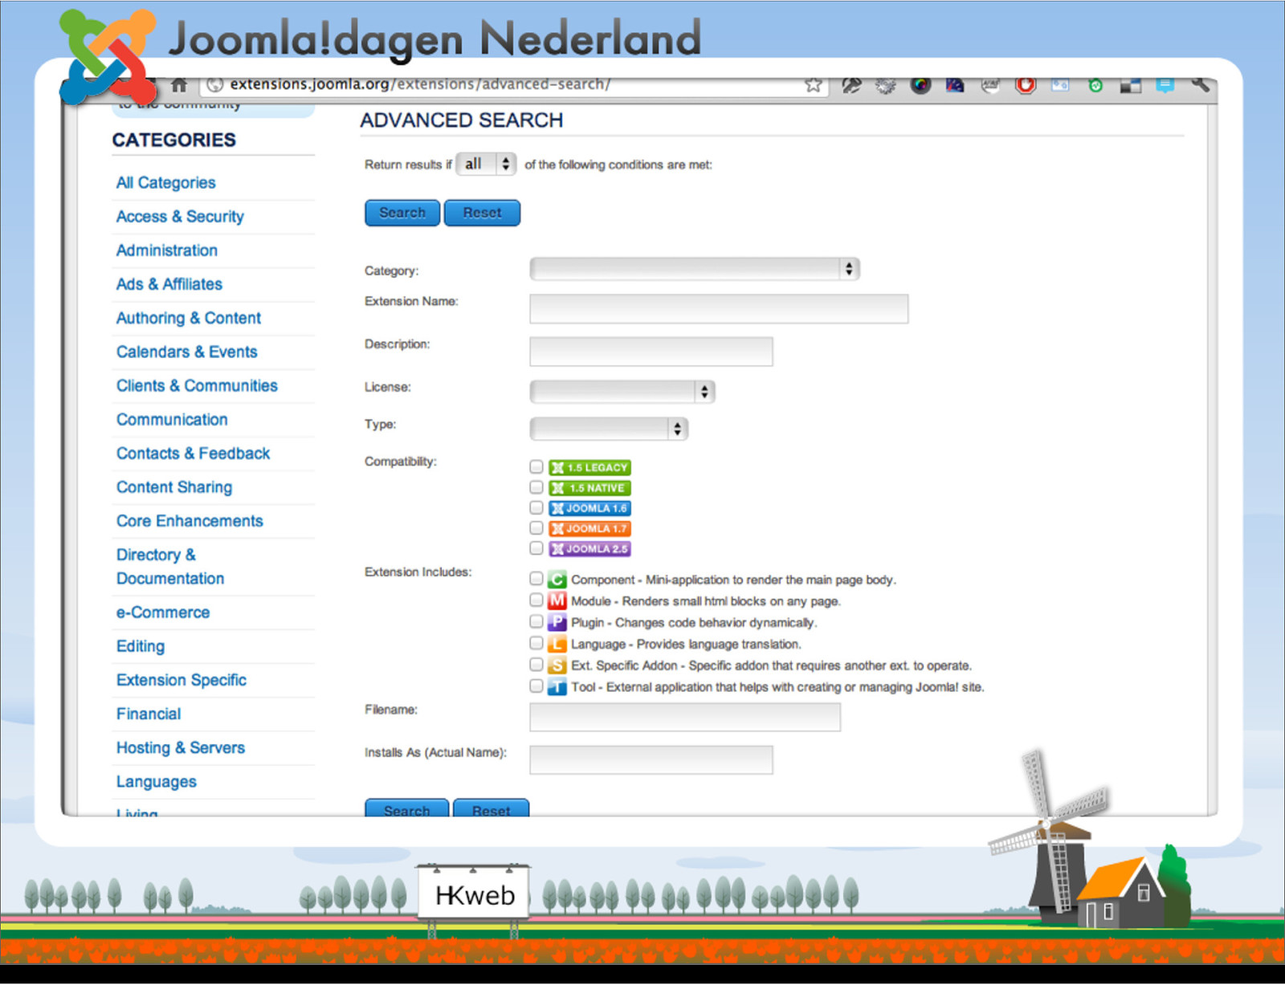
Task: Open the All Categories link
Action: point(166,183)
